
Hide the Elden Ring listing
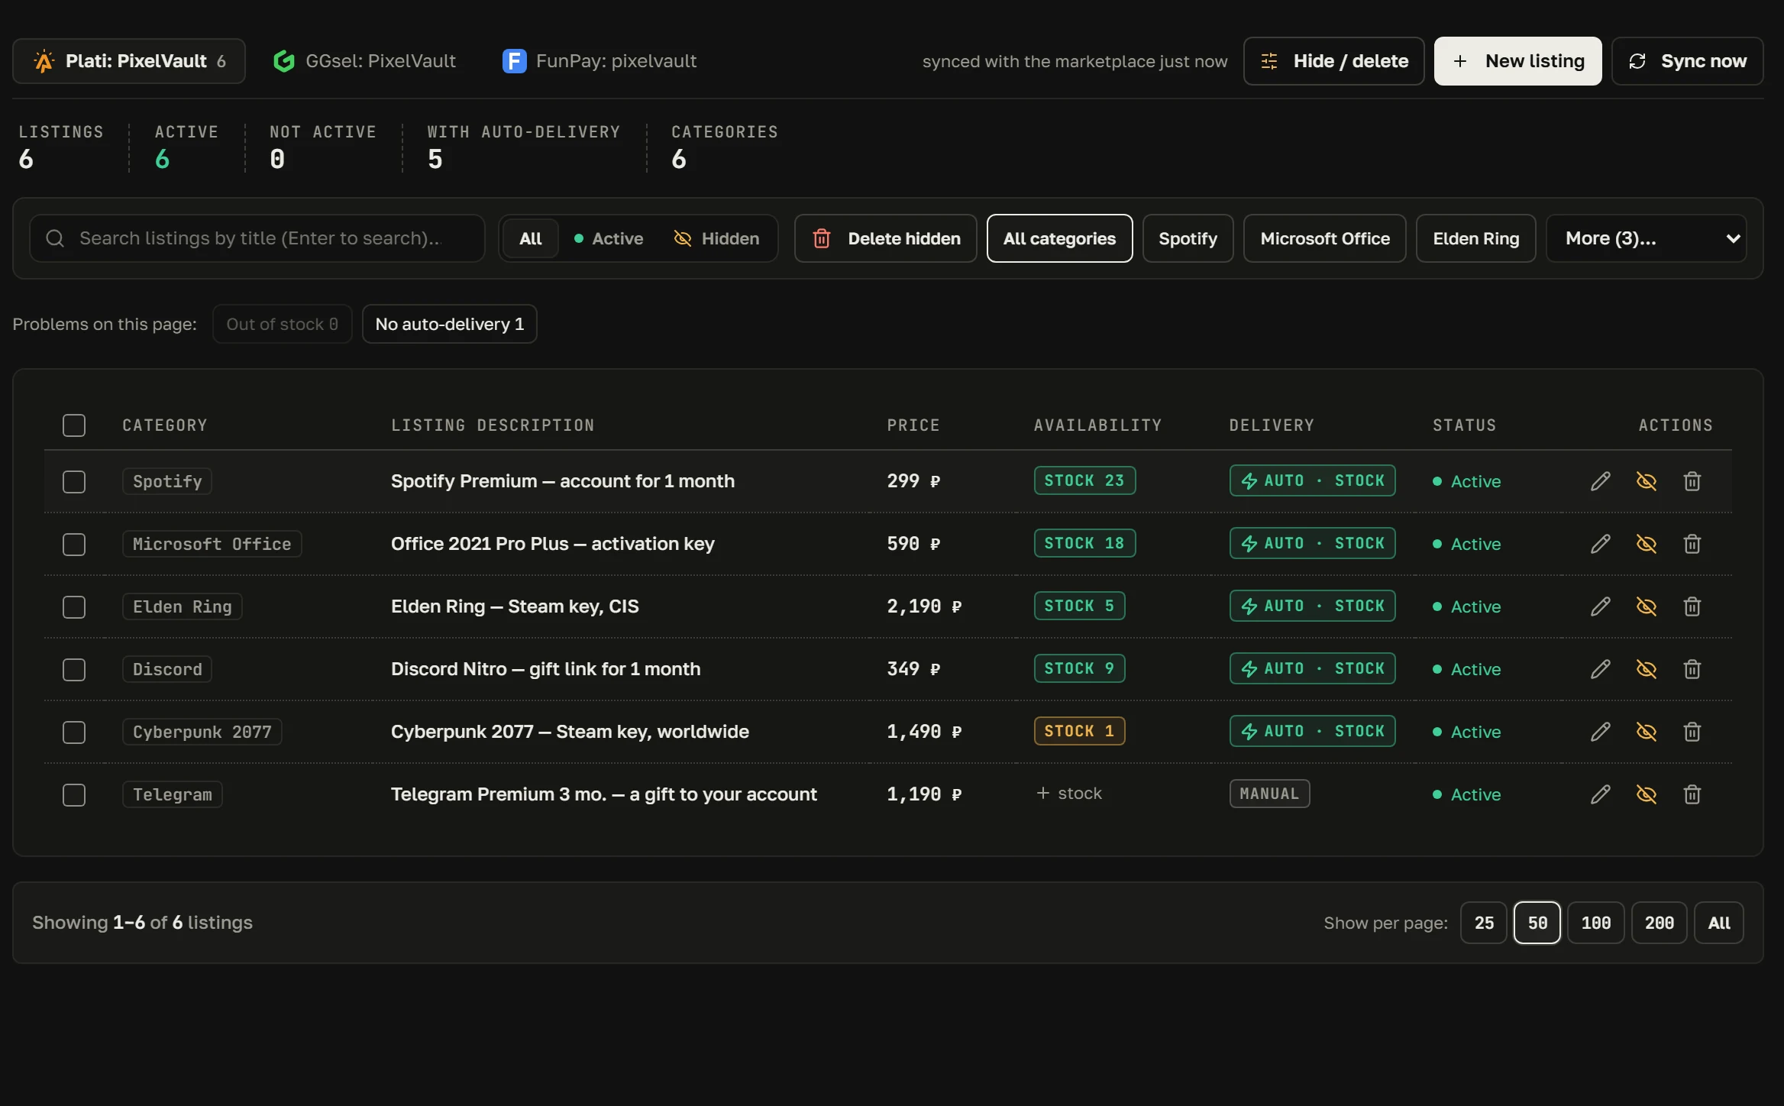[x=1646, y=606]
